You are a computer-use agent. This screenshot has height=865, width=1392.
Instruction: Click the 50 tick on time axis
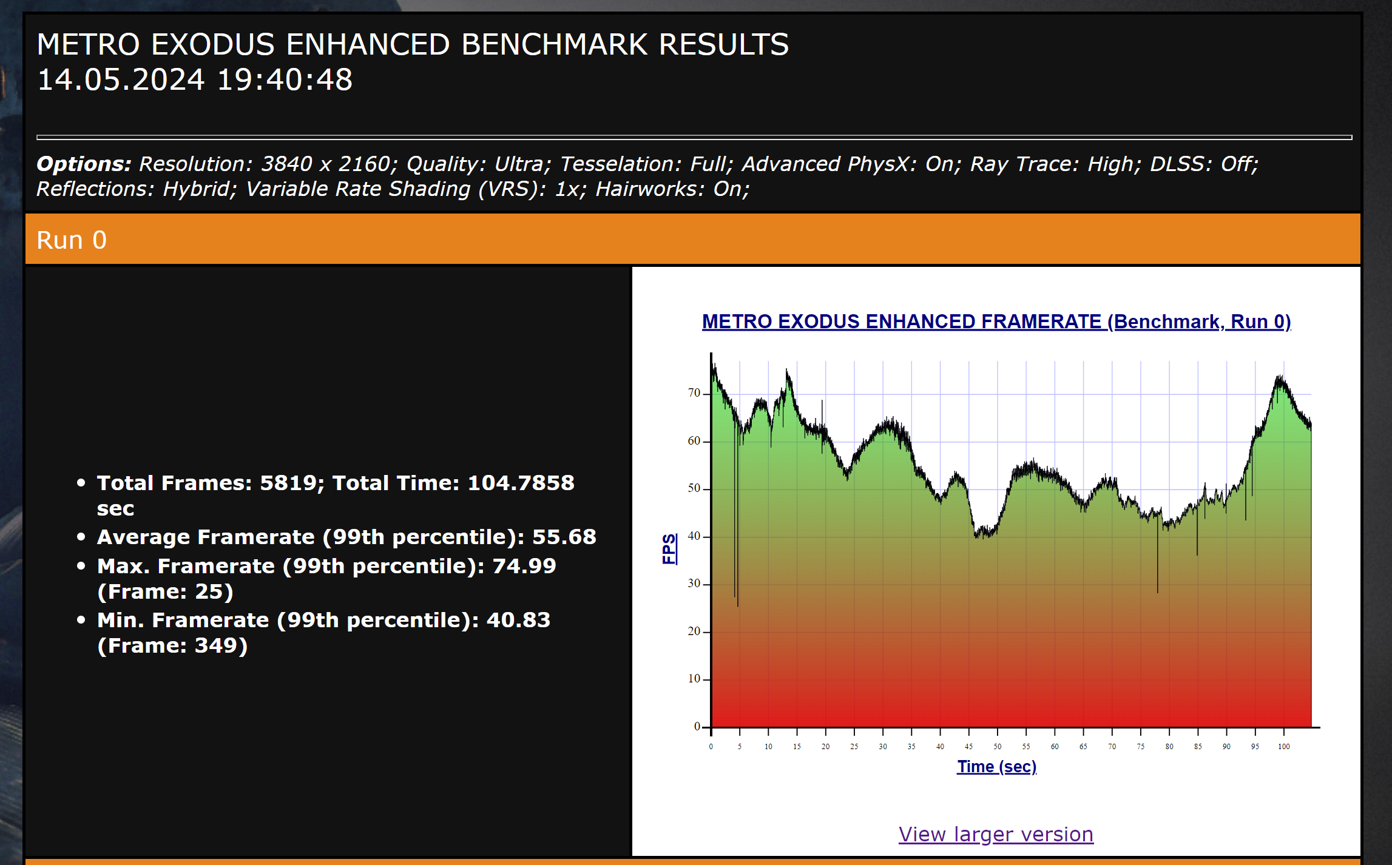[x=997, y=747]
